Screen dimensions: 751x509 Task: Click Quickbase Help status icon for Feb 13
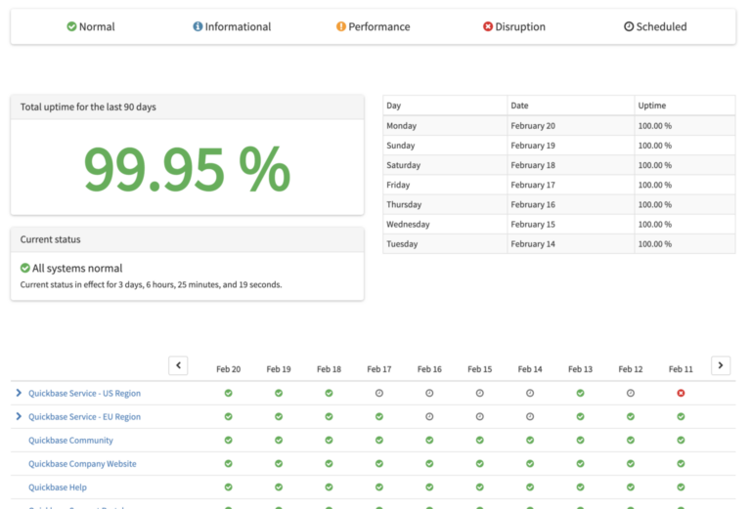pyautogui.click(x=581, y=487)
